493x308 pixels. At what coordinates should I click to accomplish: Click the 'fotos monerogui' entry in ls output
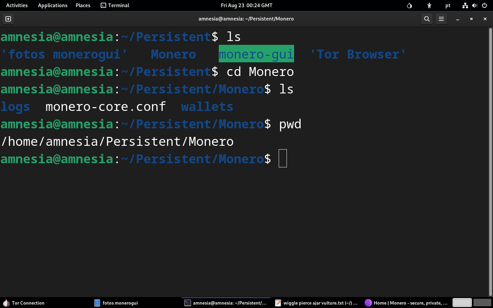click(x=64, y=54)
